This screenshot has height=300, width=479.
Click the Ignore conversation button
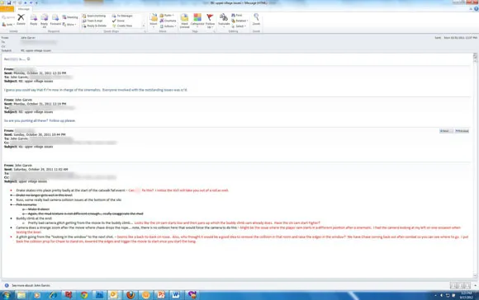click(8, 17)
